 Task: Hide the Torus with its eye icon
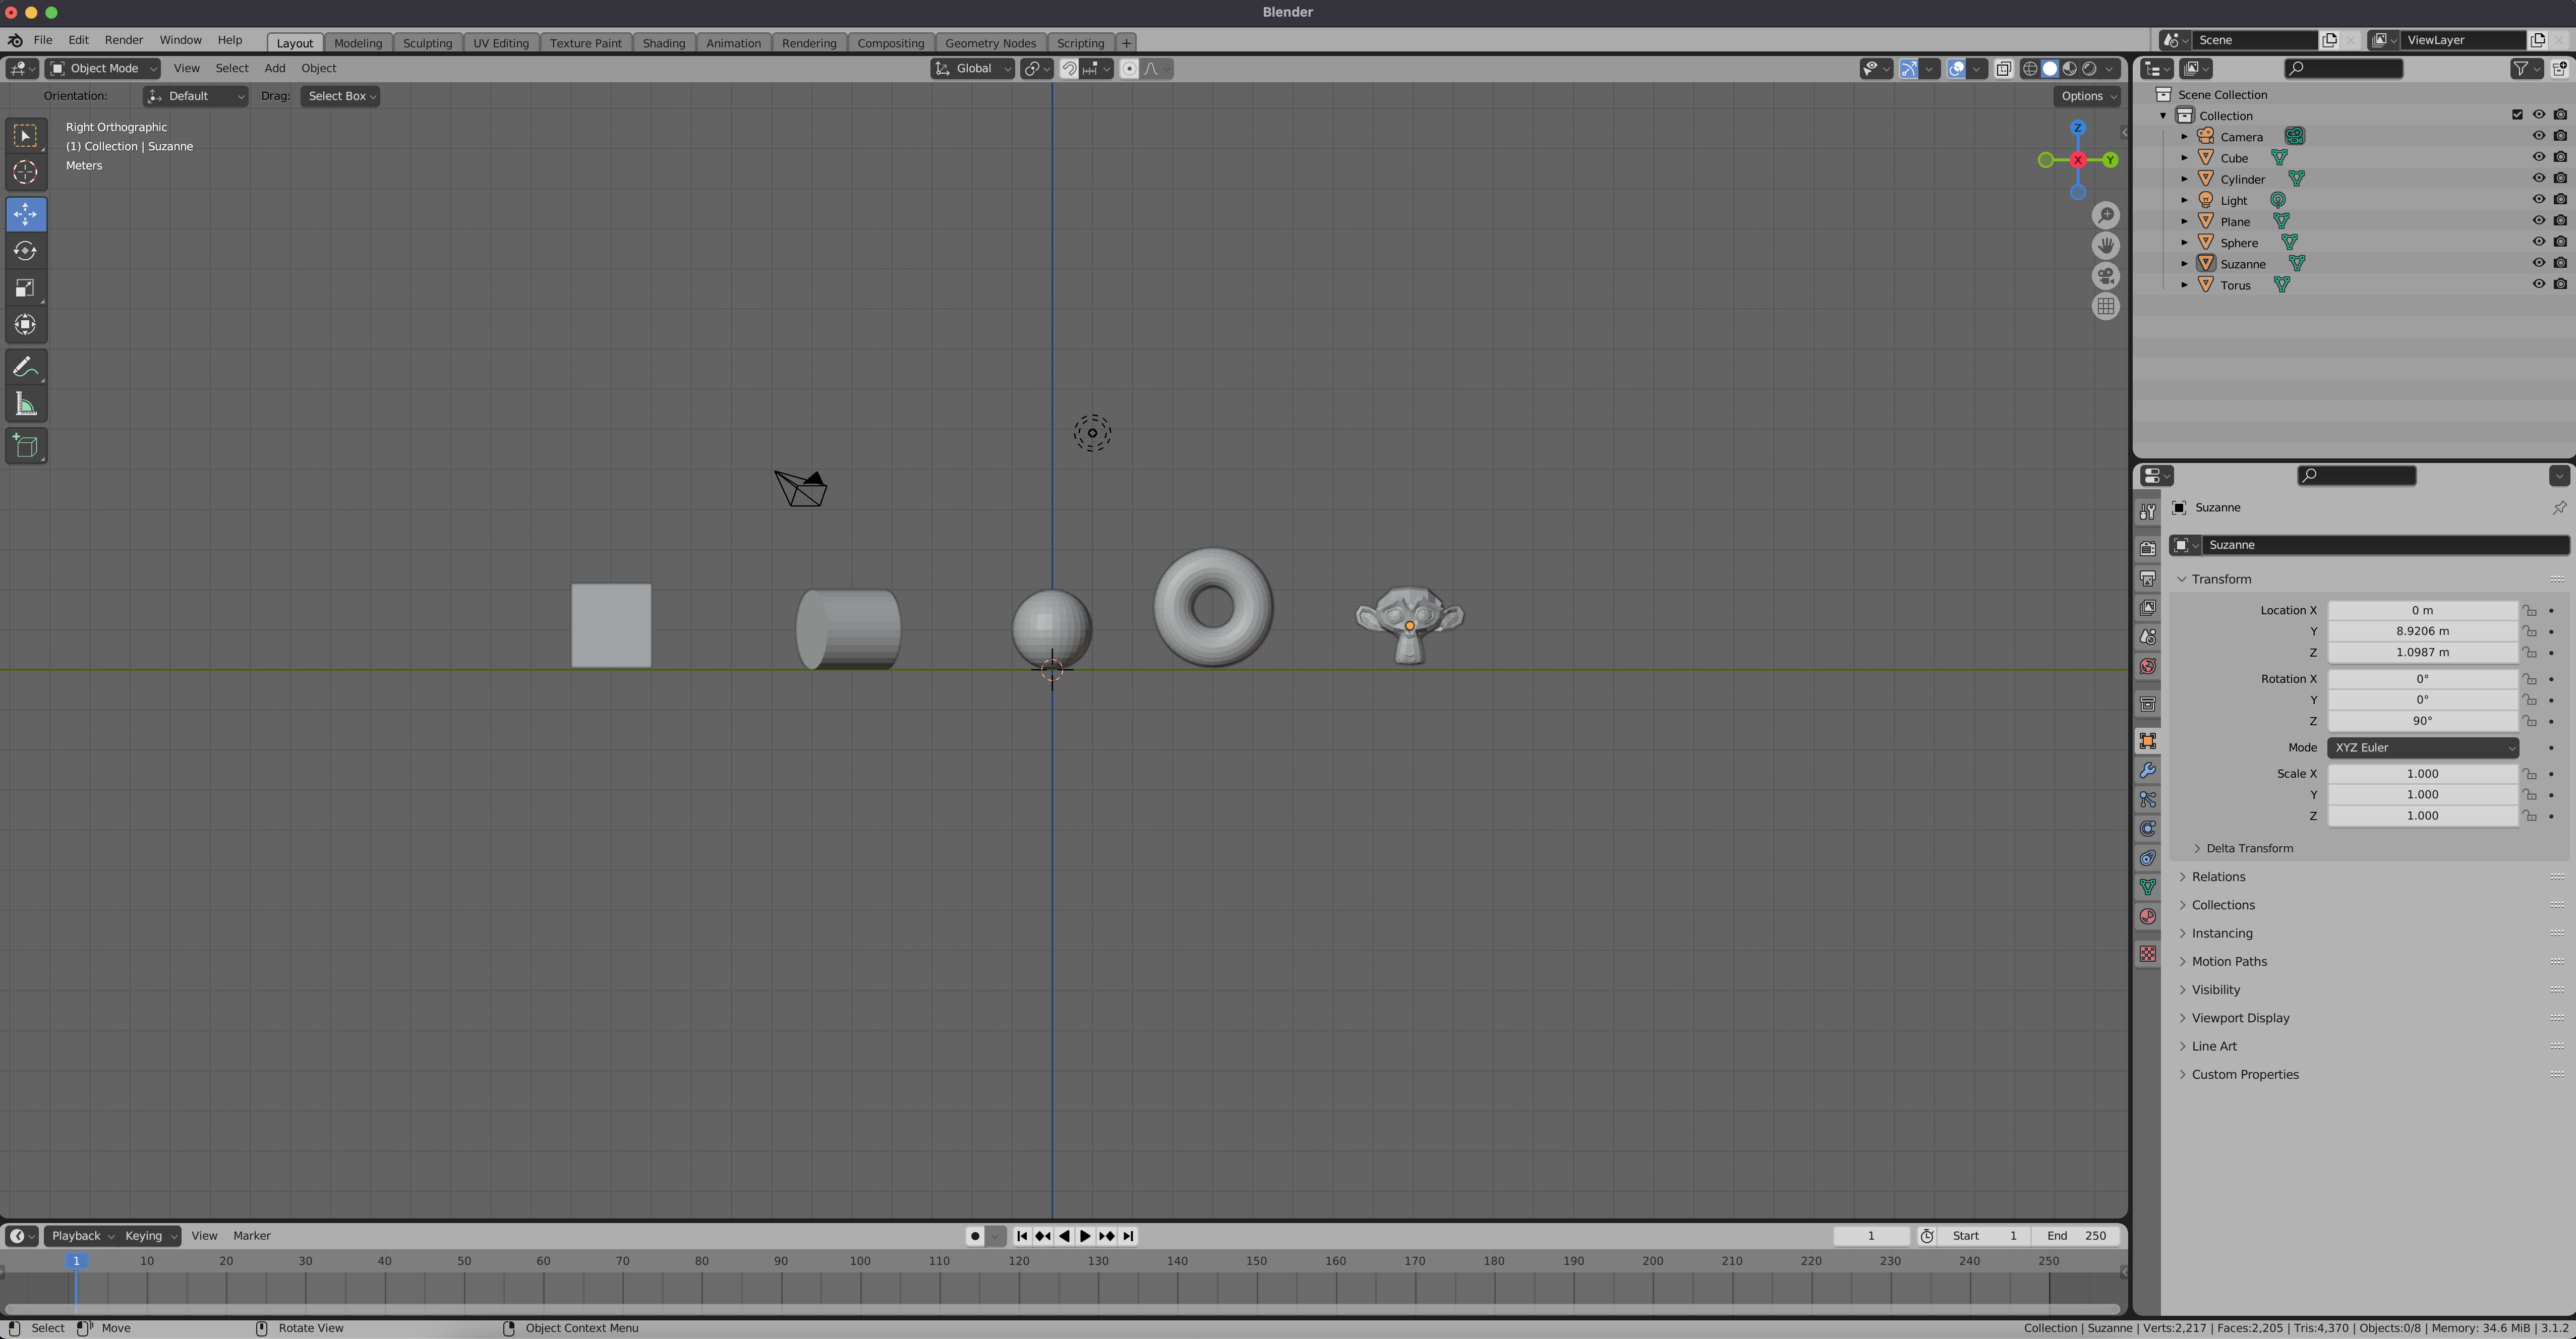pos(2538,284)
